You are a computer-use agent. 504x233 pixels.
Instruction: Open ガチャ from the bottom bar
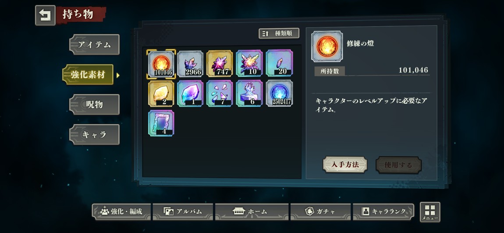[x=320, y=212]
